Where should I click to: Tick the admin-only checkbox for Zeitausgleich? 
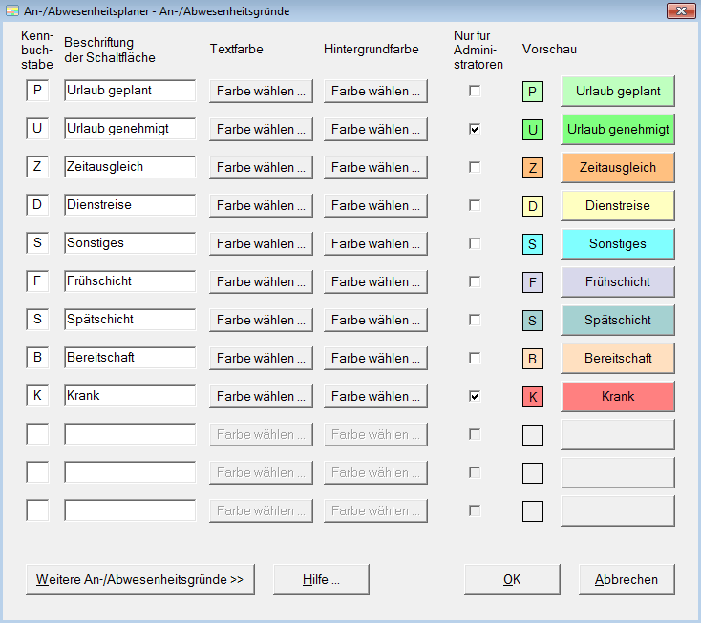click(475, 168)
